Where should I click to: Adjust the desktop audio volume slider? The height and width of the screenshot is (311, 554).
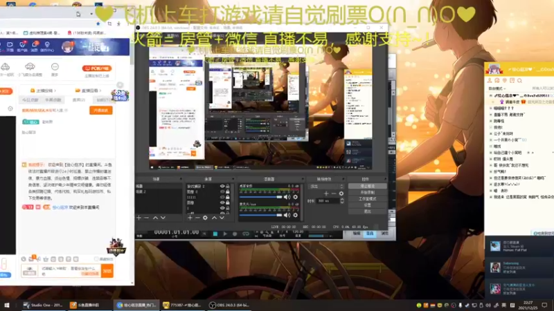261,197
